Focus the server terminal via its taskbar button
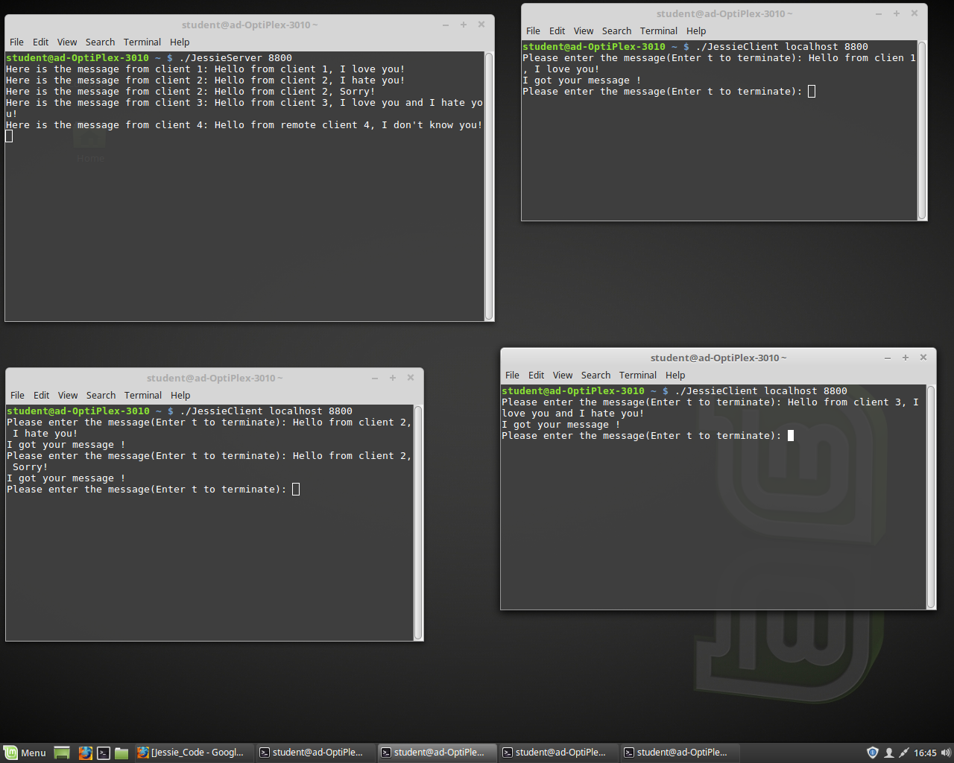The width and height of the screenshot is (954, 763). 315,752
